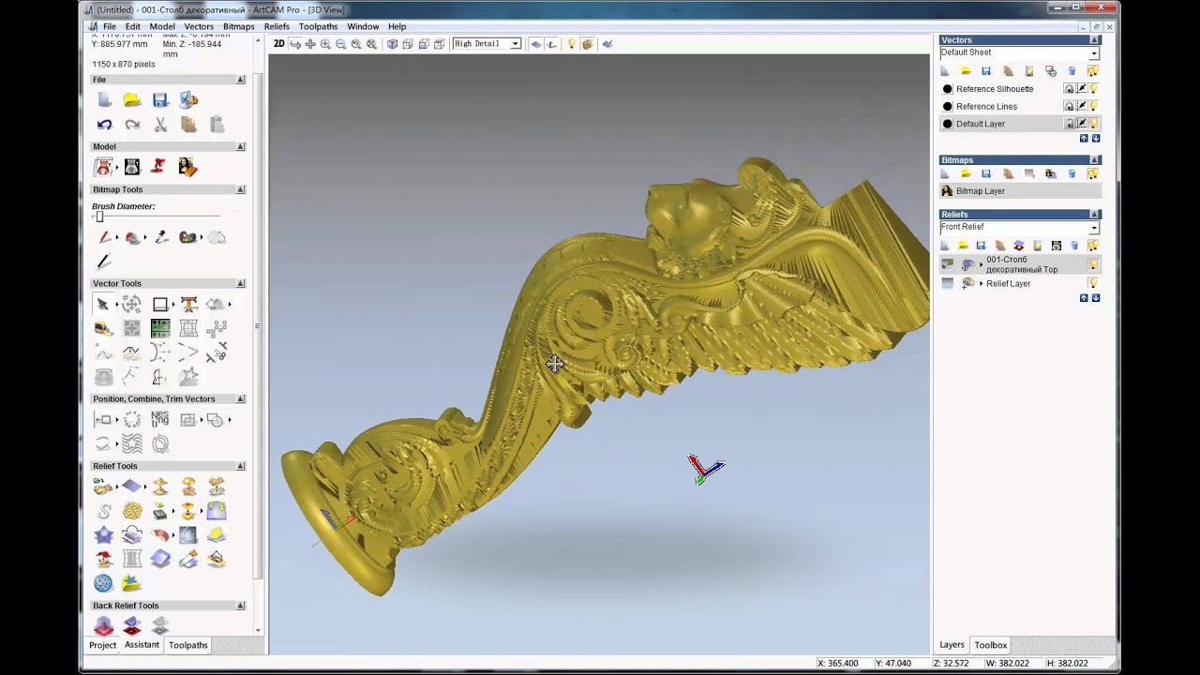The width and height of the screenshot is (1200, 675).
Task: Open the Help menu
Action: tap(397, 26)
